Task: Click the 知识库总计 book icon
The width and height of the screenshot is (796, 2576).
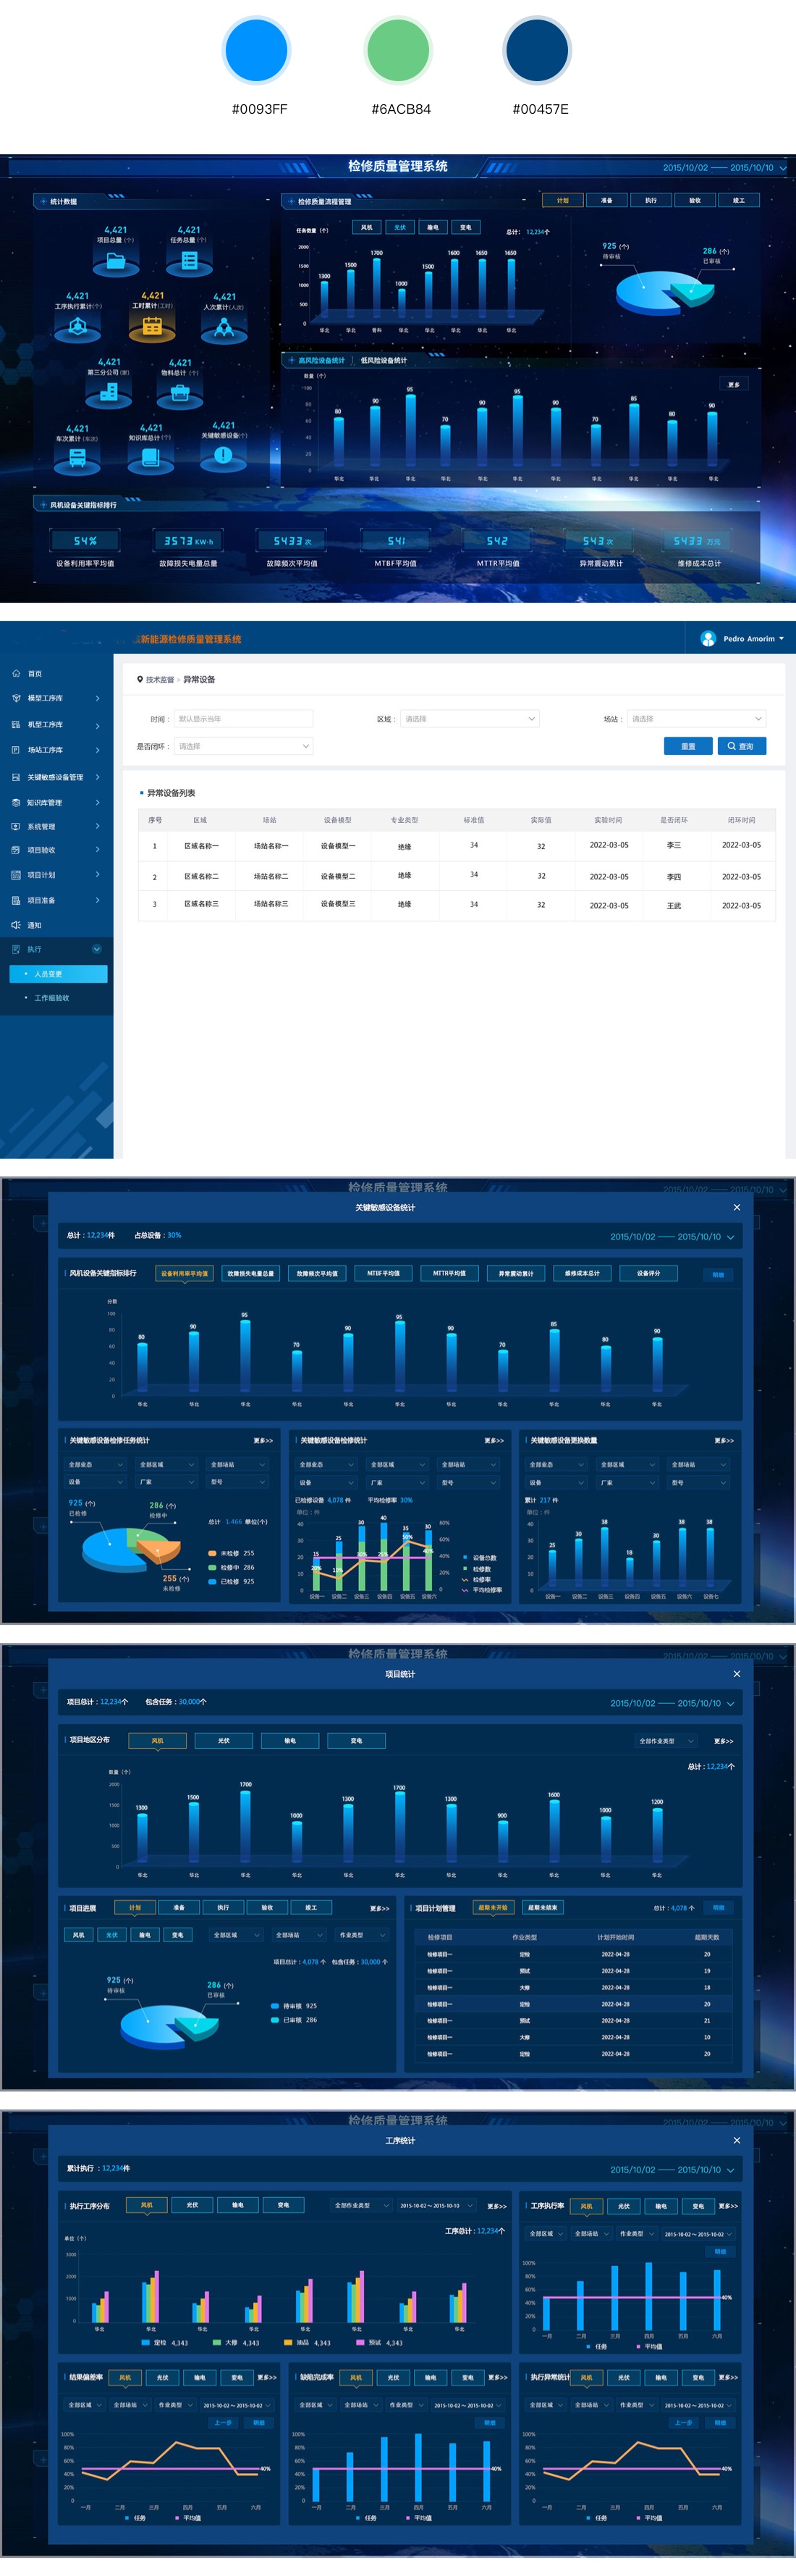Action: [151, 458]
